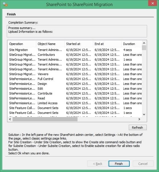Click the SharePoint Migration app icon in title bar
The width and height of the screenshot is (159, 172).
[x=5, y=4]
